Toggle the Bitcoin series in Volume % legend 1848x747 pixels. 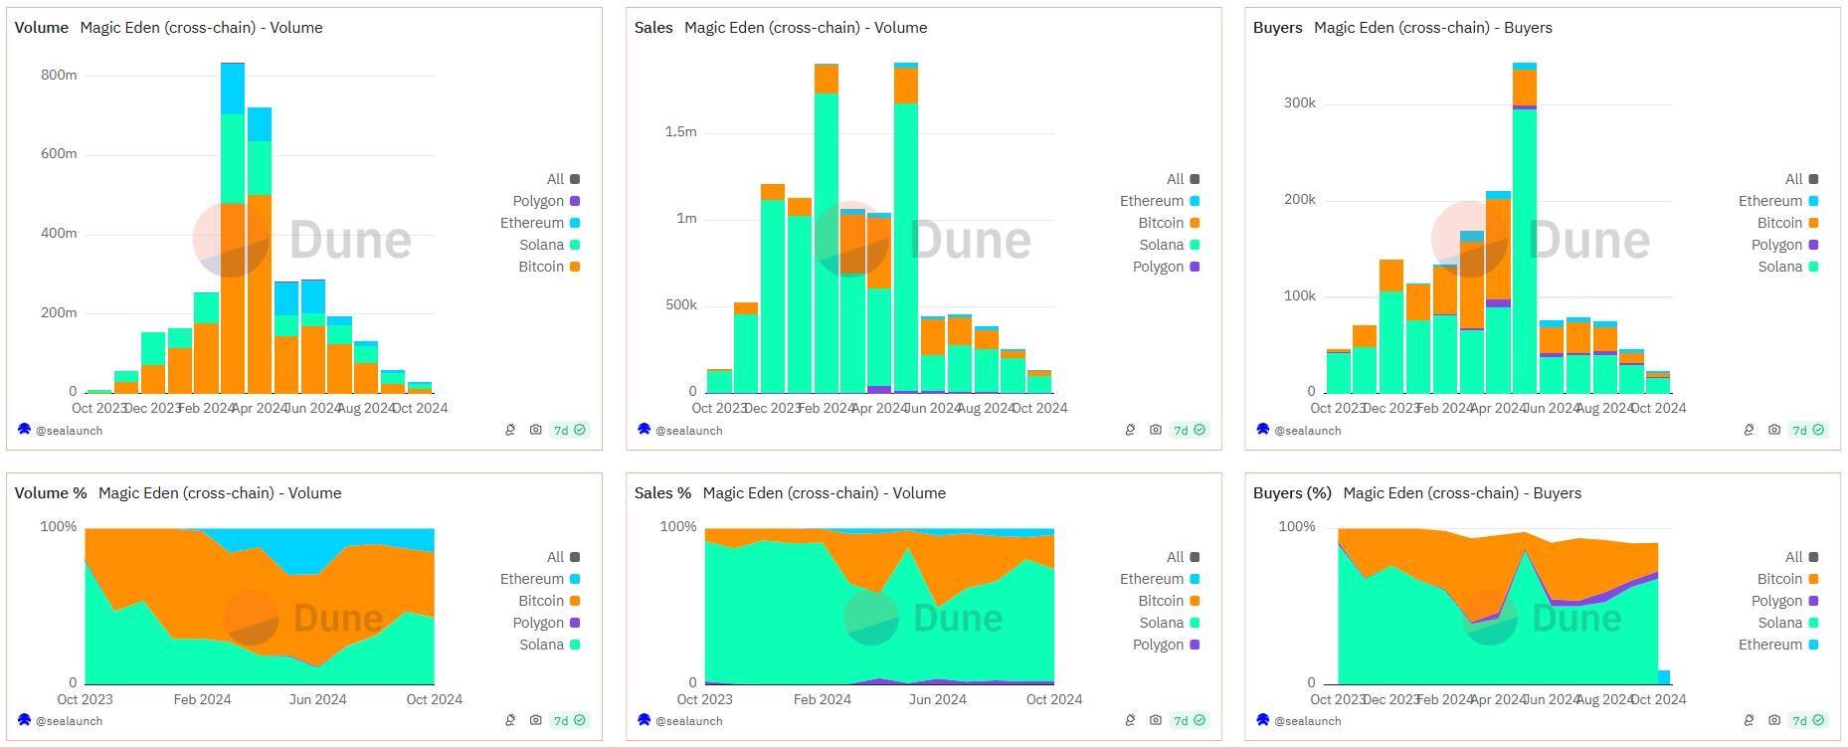[x=549, y=601]
